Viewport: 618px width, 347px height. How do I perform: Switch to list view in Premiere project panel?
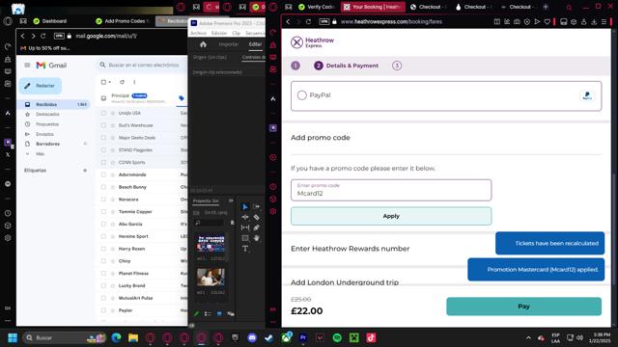208,313
